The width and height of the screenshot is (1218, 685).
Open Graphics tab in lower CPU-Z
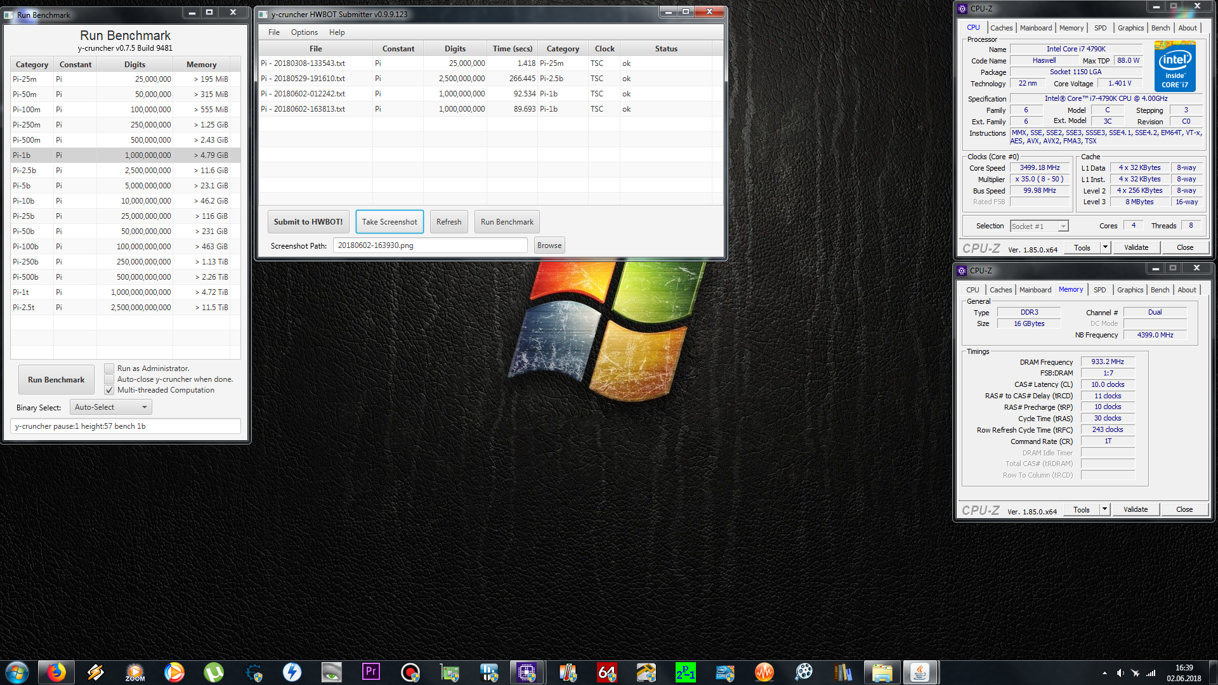point(1130,290)
